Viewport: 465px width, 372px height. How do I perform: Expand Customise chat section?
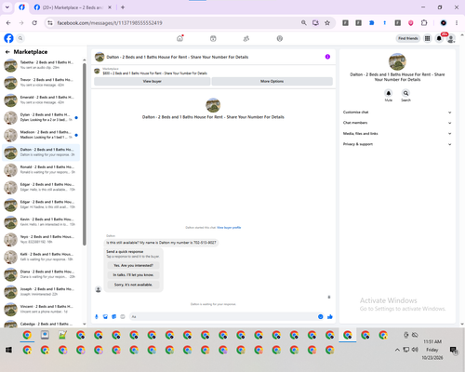[x=397, y=113]
